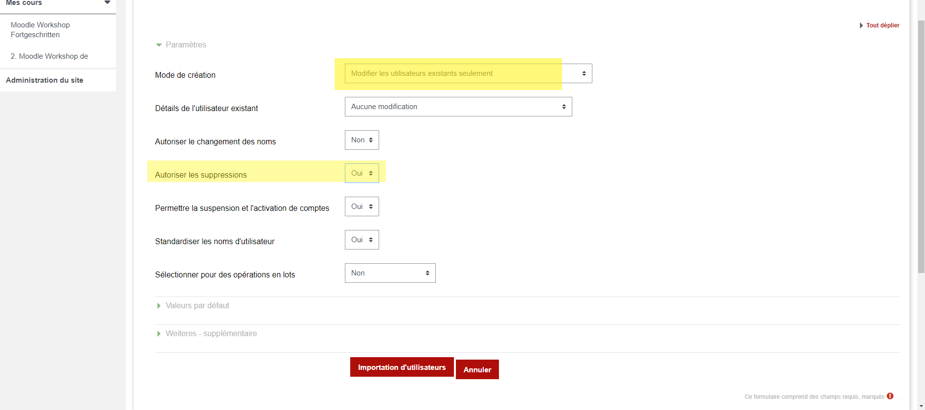The height and width of the screenshot is (410, 925).
Task: Click Permettre la suspension et l'activation label
Action: (242, 208)
